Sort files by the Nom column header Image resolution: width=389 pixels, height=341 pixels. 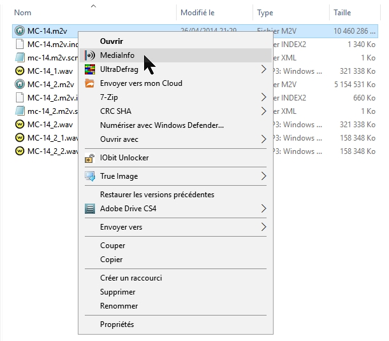click(23, 13)
